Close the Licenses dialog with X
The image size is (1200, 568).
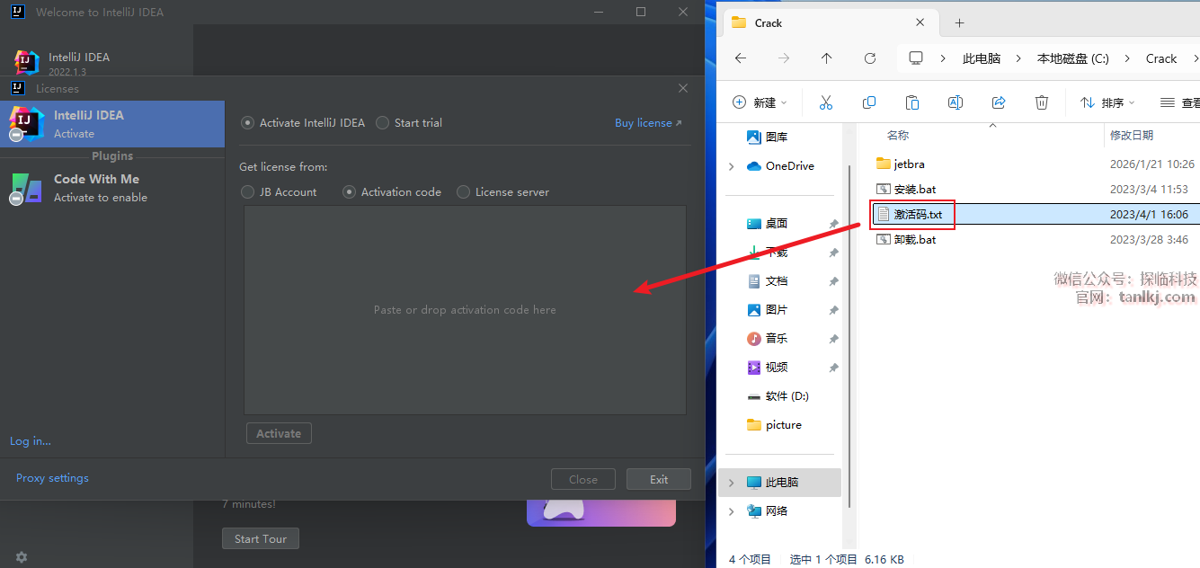pyautogui.click(x=683, y=88)
